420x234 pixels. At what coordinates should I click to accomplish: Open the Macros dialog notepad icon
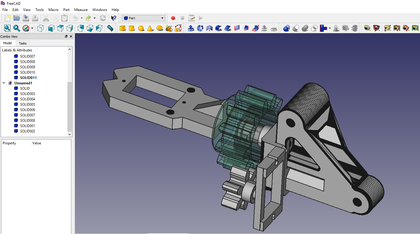[x=192, y=18]
